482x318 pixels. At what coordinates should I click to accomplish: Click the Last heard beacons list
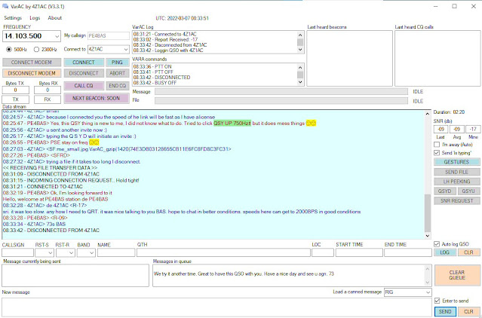349,58
